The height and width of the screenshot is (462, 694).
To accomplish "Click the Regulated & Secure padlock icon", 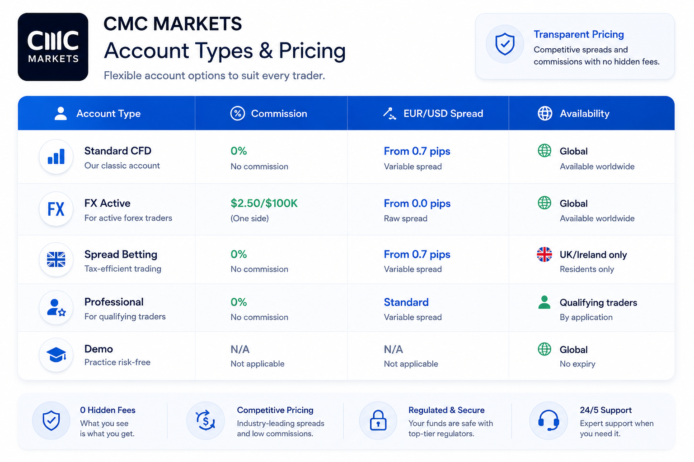I will pyautogui.click(x=378, y=420).
